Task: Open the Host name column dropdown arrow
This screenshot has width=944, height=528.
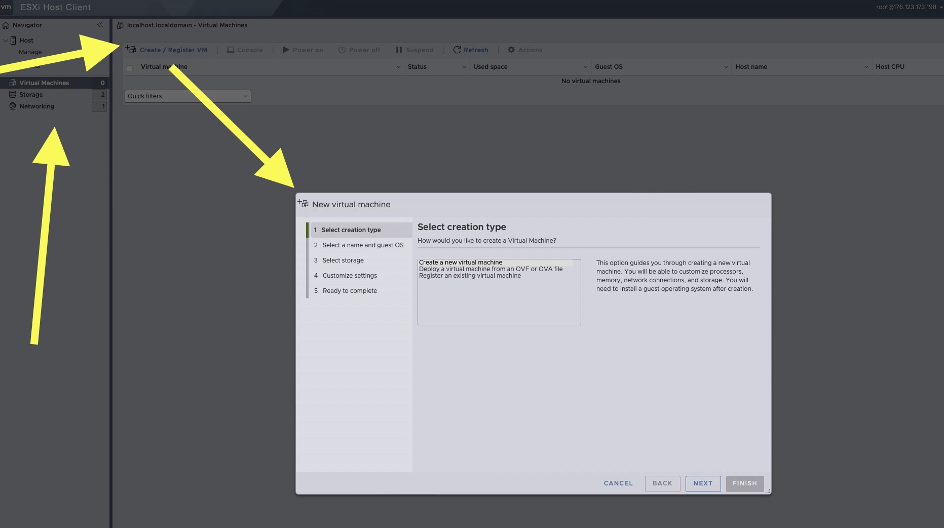Action: click(866, 67)
